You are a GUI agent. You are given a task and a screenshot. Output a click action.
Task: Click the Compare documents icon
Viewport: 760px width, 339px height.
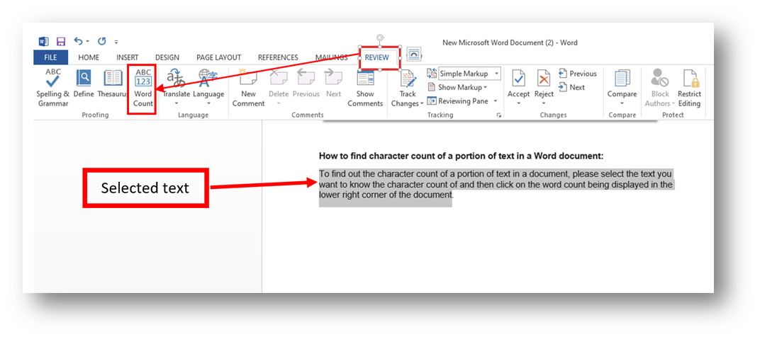622,78
